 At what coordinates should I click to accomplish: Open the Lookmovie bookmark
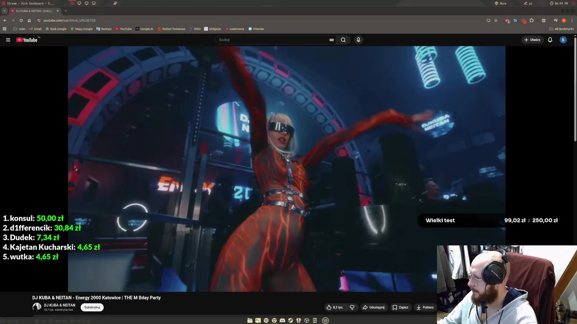click(234, 29)
